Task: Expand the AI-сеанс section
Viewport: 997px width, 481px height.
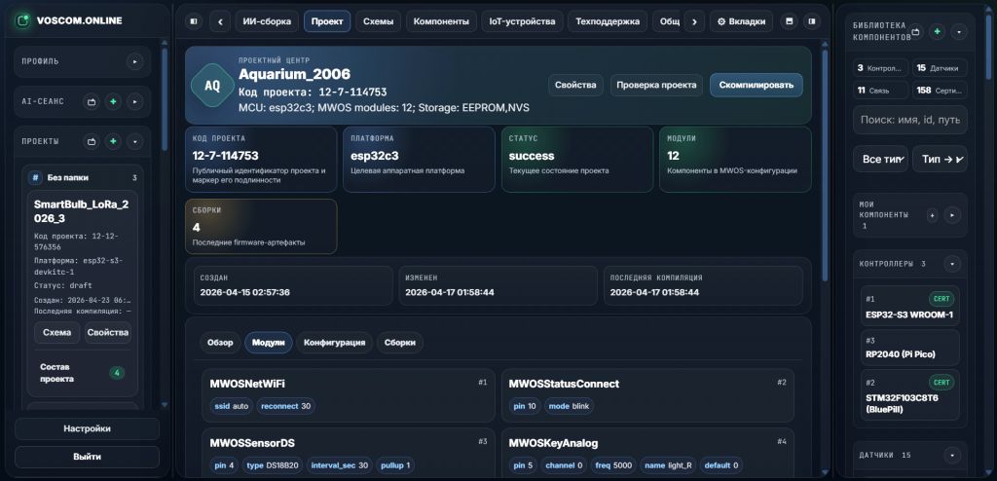Action: pos(134,101)
